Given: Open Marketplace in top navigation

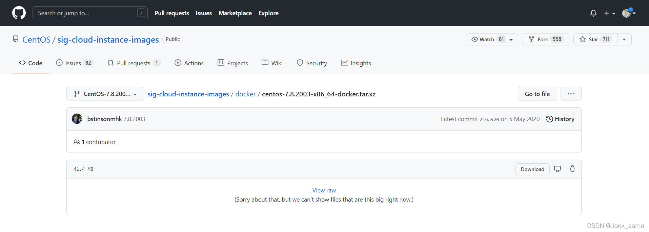Looking at the screenshot, I should coord(235,13).
